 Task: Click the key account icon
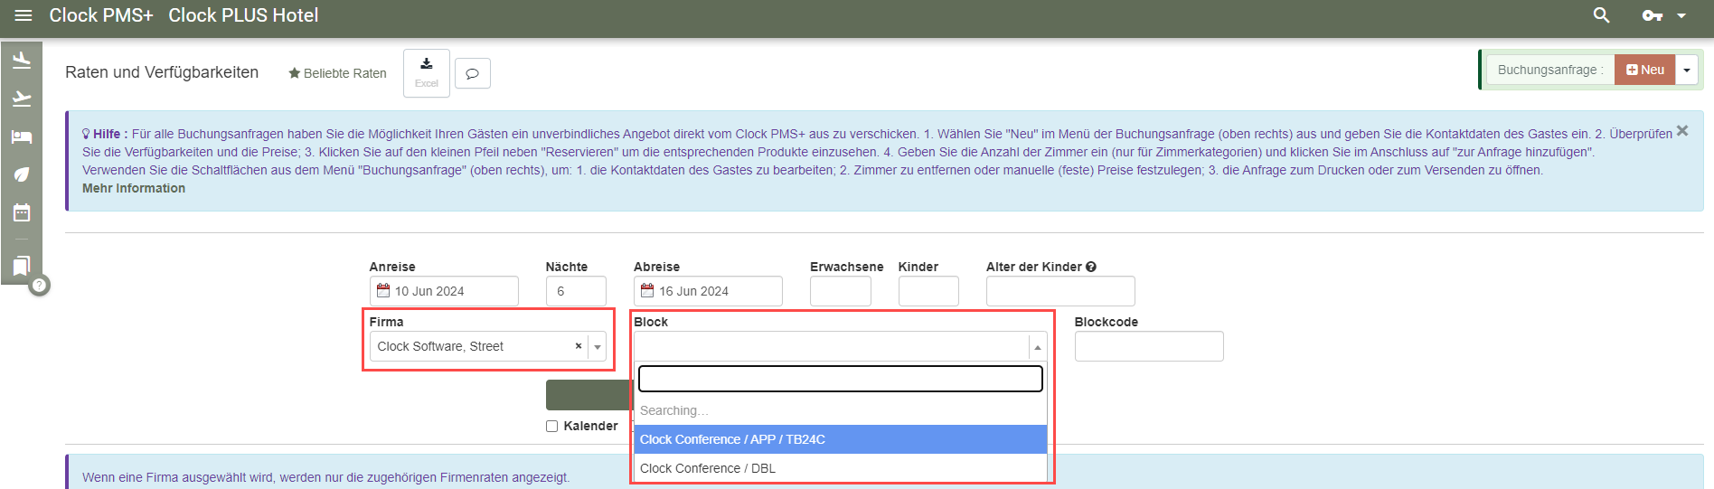tap(1652, 15)
